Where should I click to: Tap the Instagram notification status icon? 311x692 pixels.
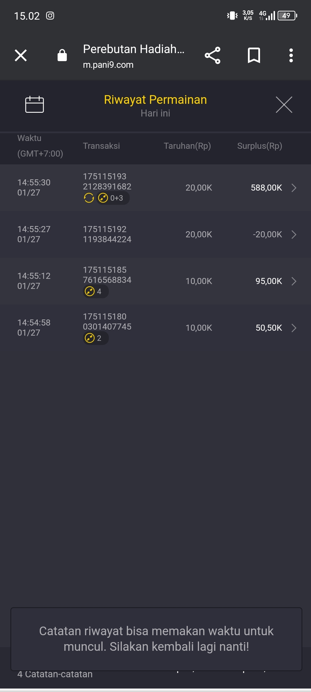click(x=50, y=16)
